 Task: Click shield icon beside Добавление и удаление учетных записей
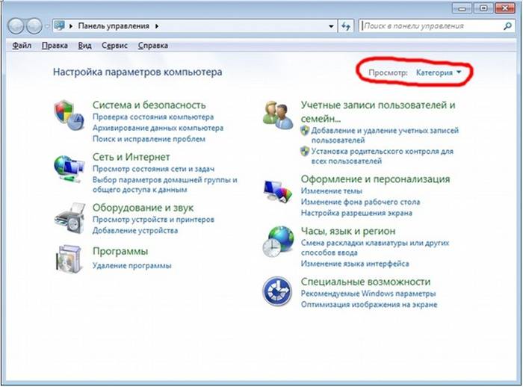305,131
